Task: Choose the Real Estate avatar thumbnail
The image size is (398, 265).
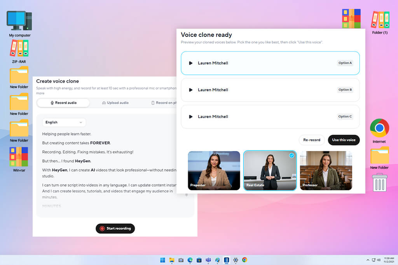Action: coord(270,170)
